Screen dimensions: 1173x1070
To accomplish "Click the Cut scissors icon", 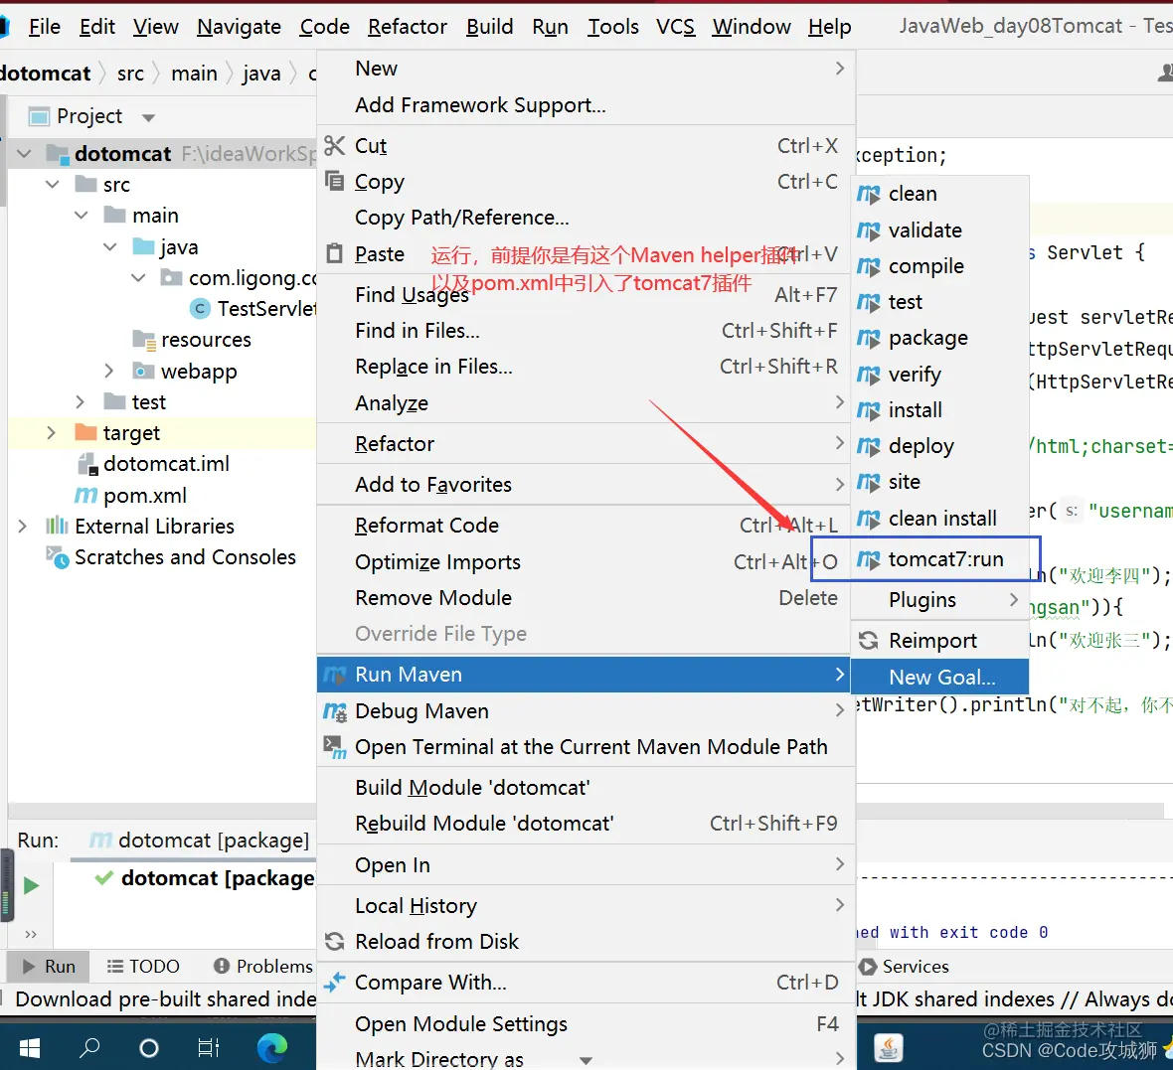I will point(334,145).
